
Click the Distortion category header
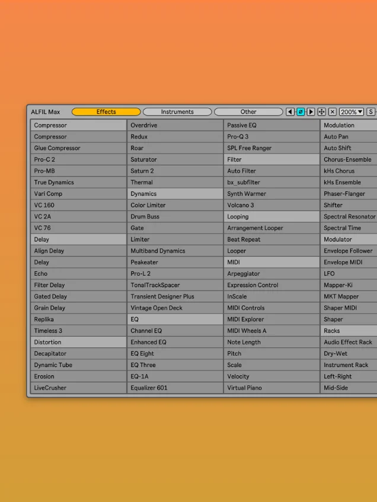(x=78, y=342)
